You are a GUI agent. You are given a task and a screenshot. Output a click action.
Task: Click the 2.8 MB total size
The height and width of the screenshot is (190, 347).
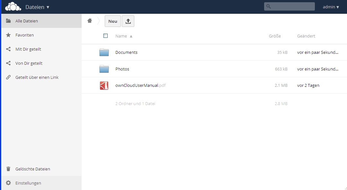tap(281, 103)
